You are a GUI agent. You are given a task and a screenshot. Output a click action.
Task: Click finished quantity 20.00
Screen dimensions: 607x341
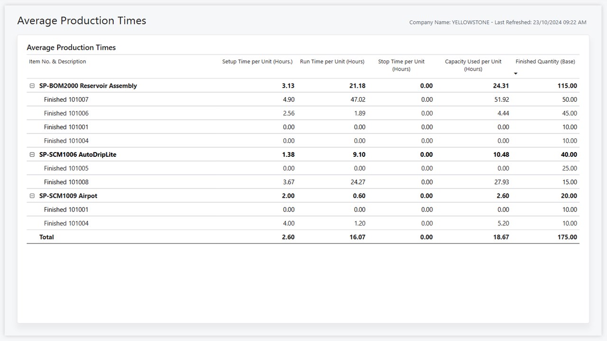[569, 196]
